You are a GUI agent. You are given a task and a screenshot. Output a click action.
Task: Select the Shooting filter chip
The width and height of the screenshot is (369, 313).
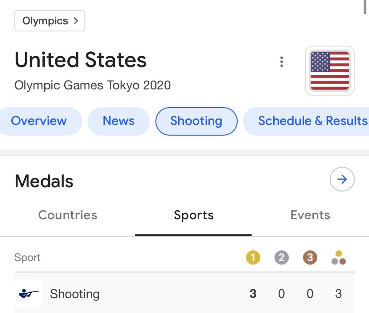[196, 121]
